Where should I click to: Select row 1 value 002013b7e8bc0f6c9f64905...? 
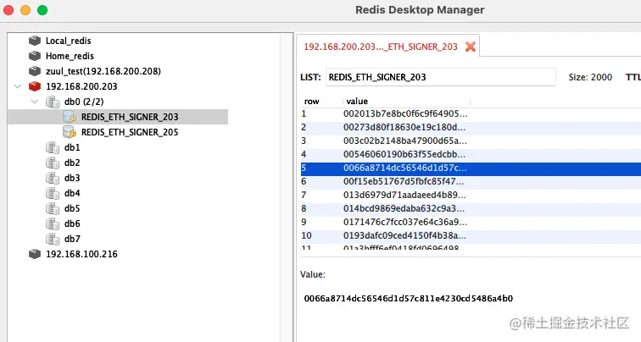click(405, 113)
